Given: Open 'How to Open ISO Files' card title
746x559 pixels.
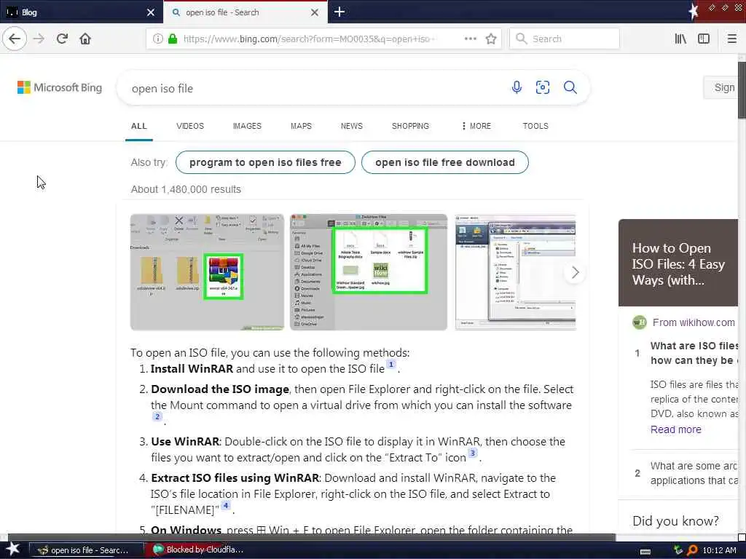Looking at the screenshot, I should (x=678, y=264).
